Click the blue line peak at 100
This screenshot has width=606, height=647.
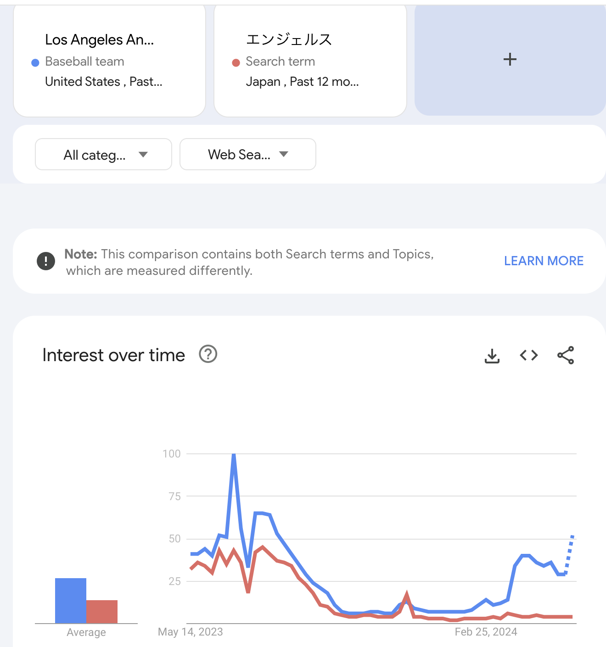[234, 455]
